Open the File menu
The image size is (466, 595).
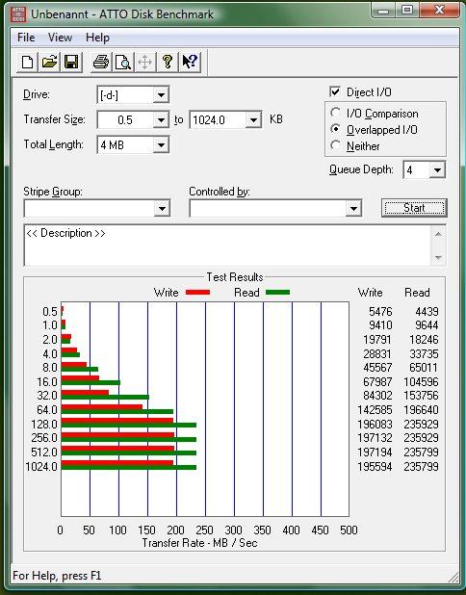click(26, 38)
